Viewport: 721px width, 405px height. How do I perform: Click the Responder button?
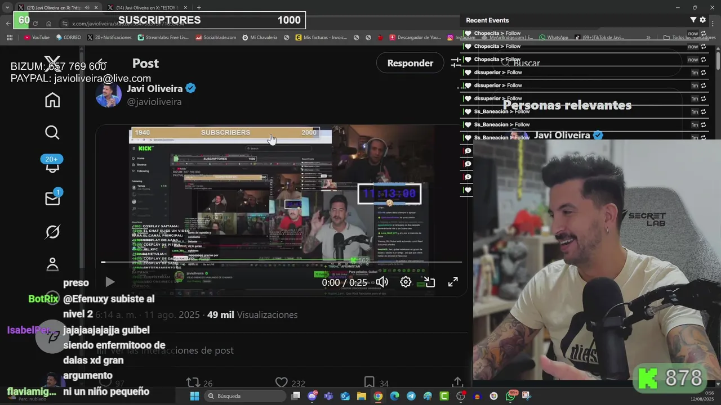click(410, 63)
